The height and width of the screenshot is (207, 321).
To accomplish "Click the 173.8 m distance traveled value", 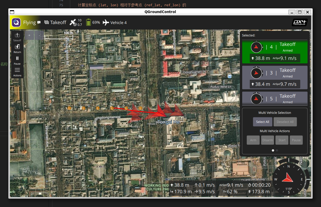I will click(x=259, y=192).
